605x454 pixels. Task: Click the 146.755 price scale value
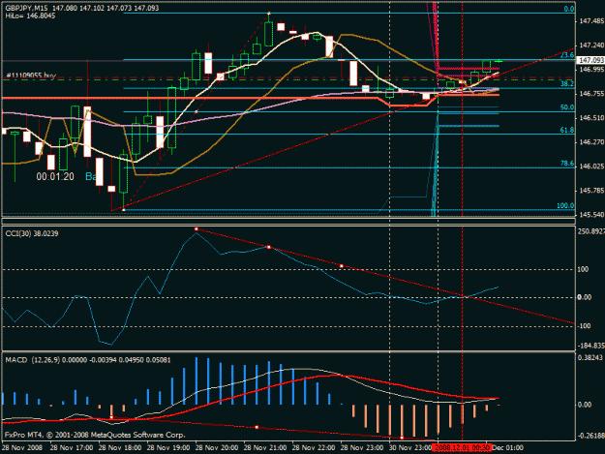[x=591, y=94]
